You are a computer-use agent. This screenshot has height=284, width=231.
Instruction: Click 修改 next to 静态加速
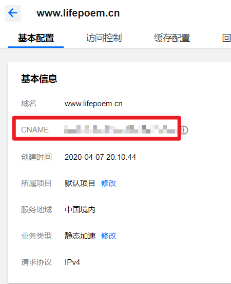tap(108, 236)
